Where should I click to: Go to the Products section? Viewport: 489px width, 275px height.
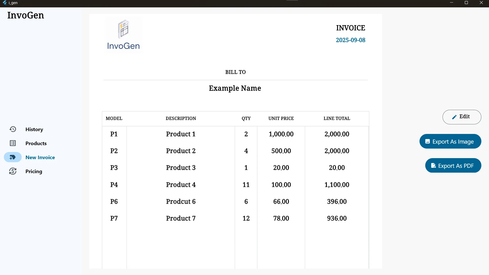pos(36,143)
